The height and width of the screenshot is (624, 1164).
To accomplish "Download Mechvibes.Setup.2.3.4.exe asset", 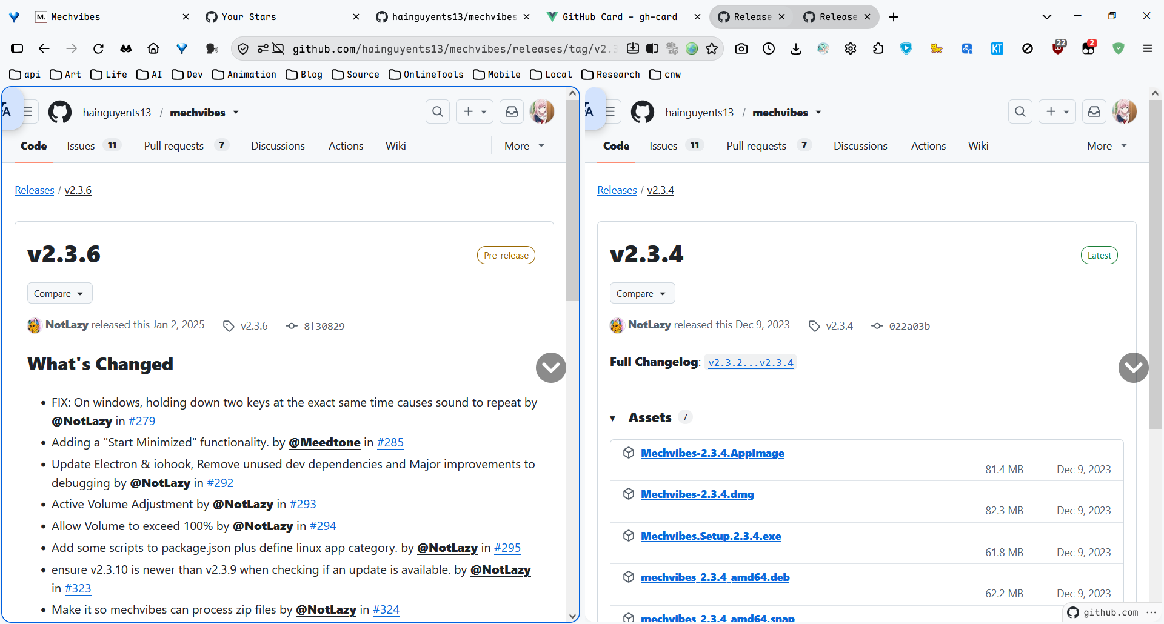I will point(711,536).
